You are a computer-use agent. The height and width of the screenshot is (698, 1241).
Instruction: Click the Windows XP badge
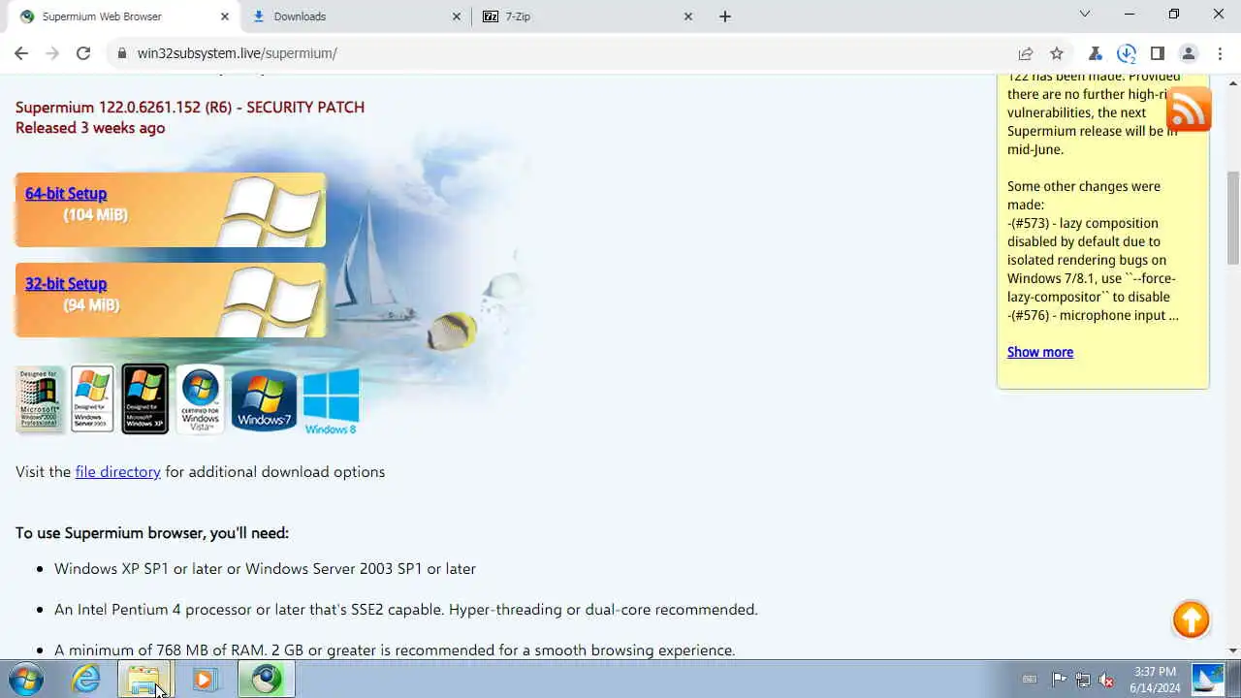click(144, 399)
